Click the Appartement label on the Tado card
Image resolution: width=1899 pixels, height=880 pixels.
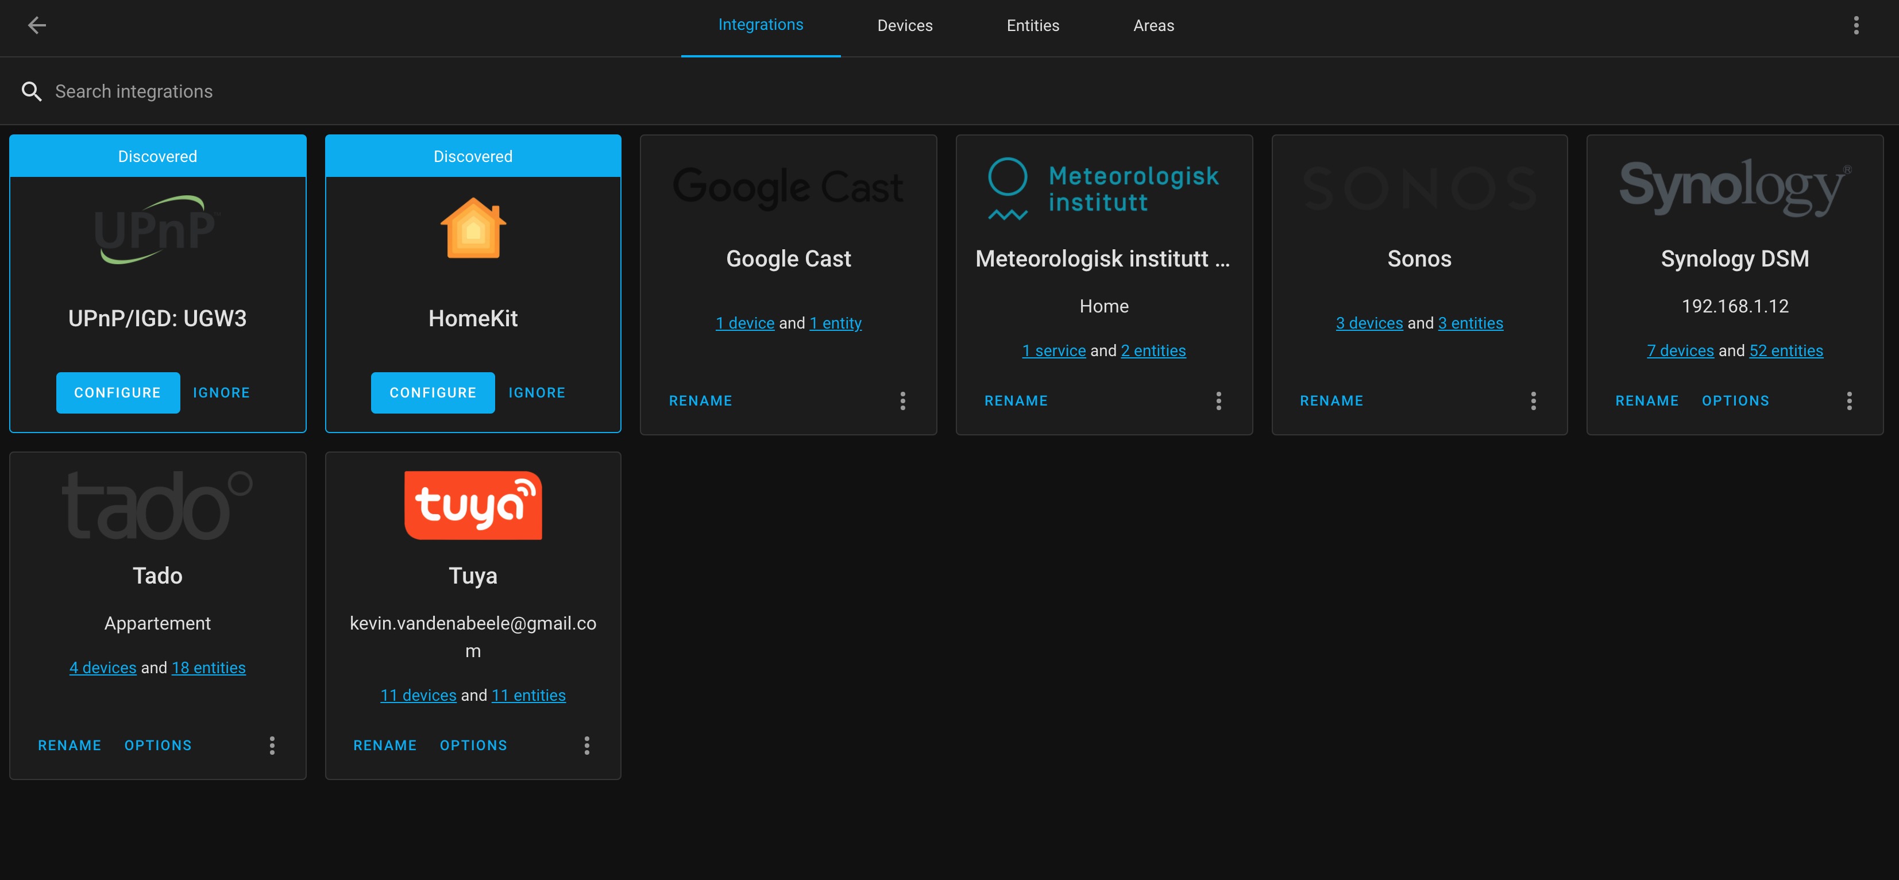(158, 623)
